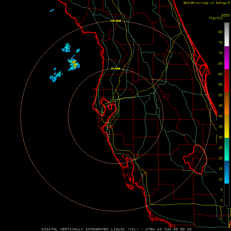The width and height of the screenshot is (231, 231).
Task: Click the green segment of the color bar
Action: (x=227, y=149)
